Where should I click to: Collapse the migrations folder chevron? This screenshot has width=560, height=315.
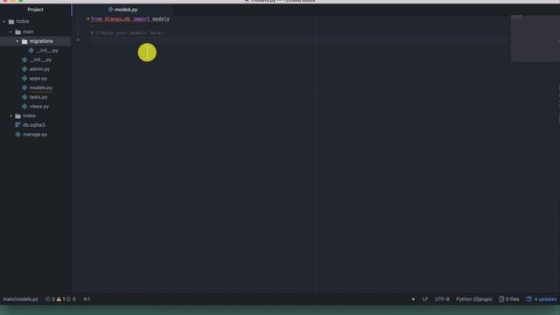tap(17, 41)
